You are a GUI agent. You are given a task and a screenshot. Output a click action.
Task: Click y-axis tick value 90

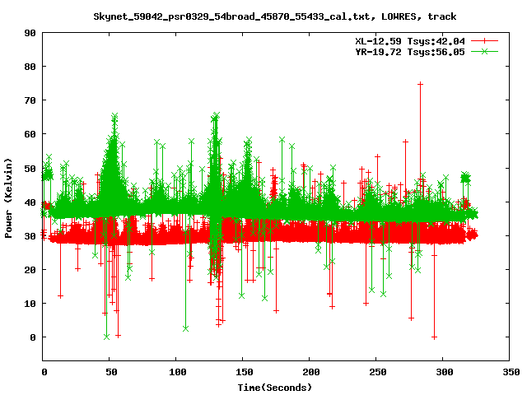point(30,33)
